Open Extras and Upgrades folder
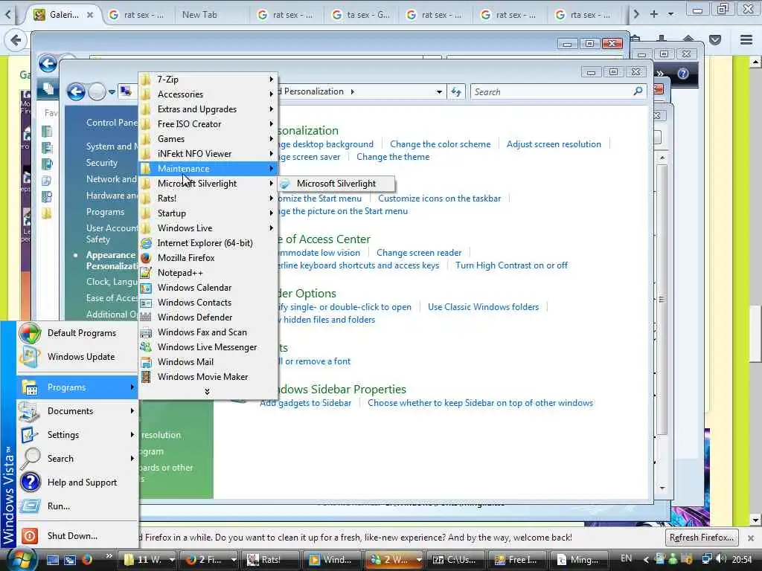The image size is (762, 571). click(x=208, y=109)
